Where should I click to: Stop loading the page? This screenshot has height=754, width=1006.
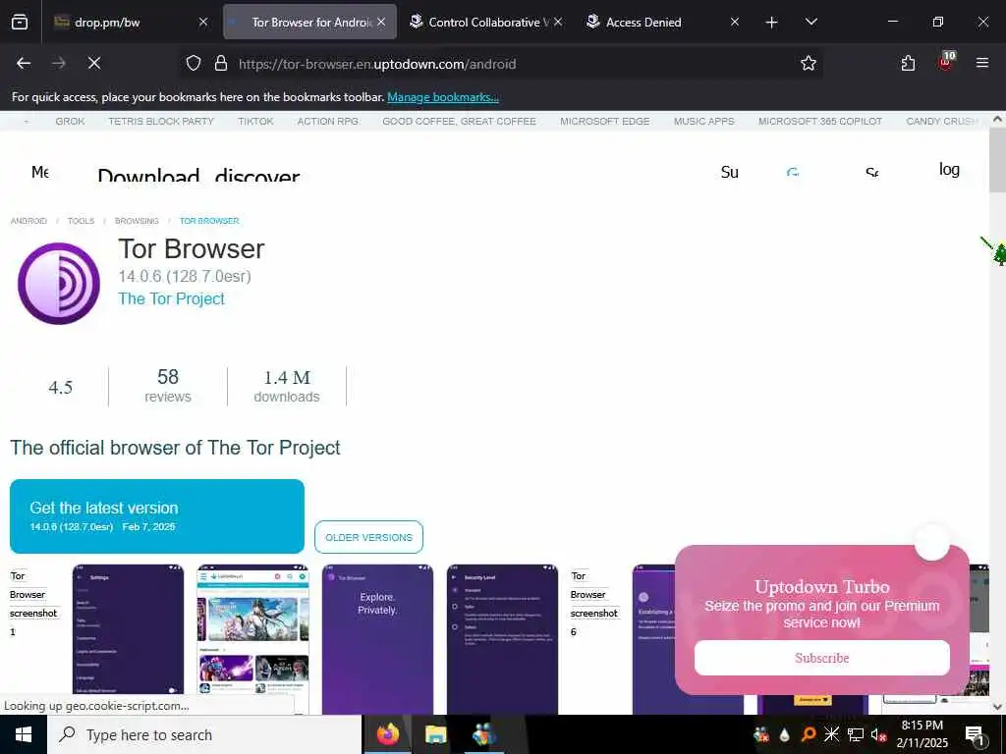click(x=93, y=63)
